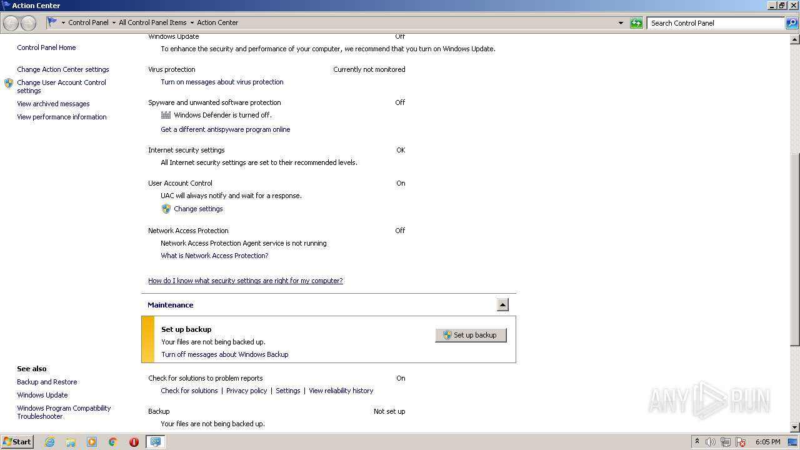Open Change User Account Control settings
800x450 pixels.
tap(61, 86)
